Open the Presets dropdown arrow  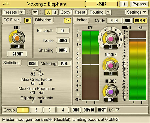[x=21, y=12]
